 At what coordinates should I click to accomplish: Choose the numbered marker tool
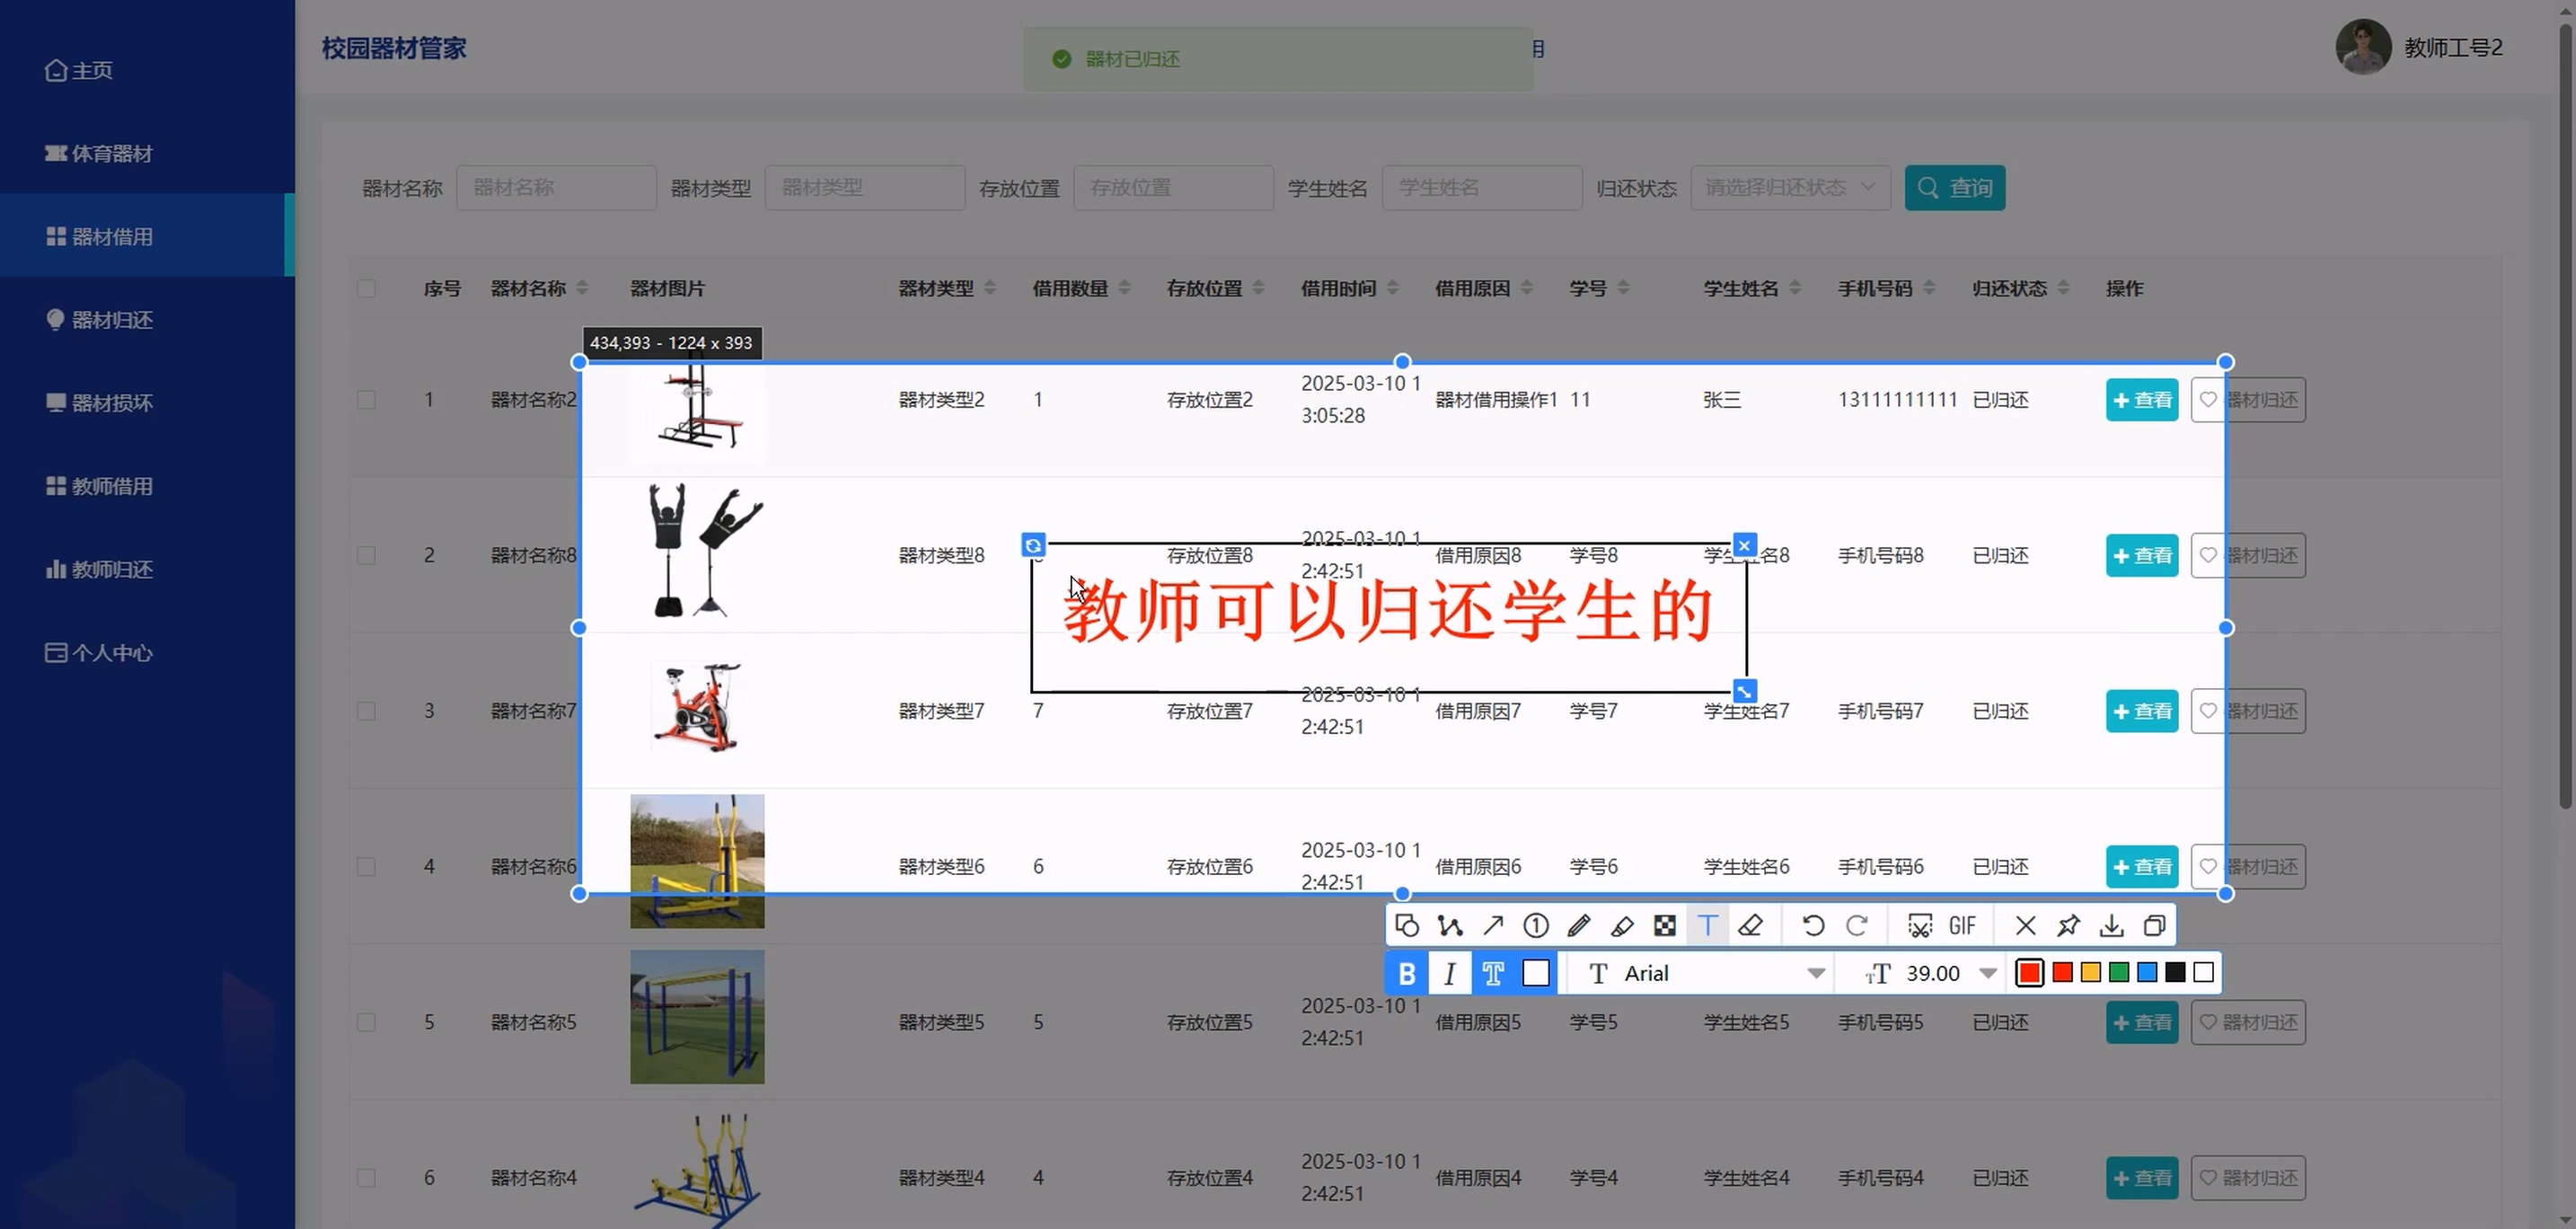coord(1536,925)
